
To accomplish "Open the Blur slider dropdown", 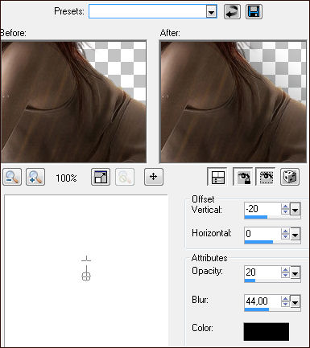I will click(295, 302).
